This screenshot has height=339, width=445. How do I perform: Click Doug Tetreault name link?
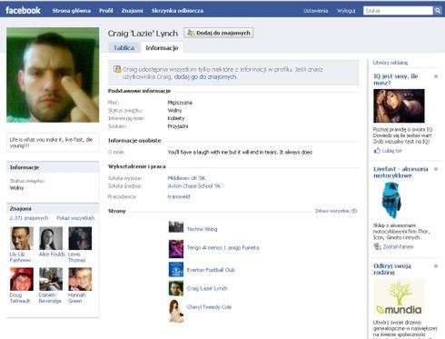click(20, 298)
